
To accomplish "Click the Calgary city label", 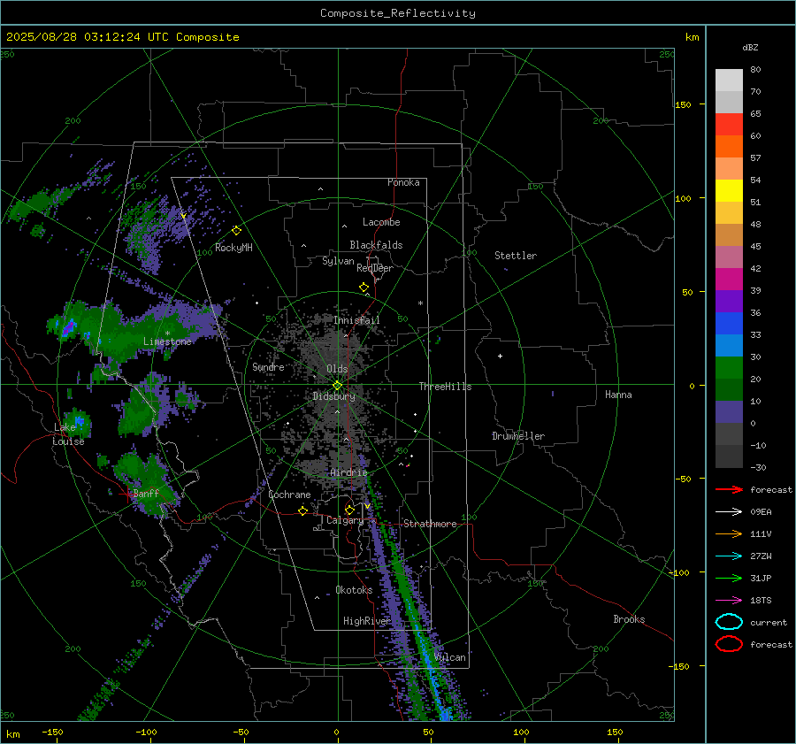I will pos(345,520).
